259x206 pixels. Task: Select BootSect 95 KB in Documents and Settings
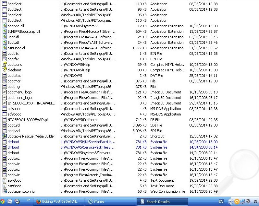click(15, 9)
